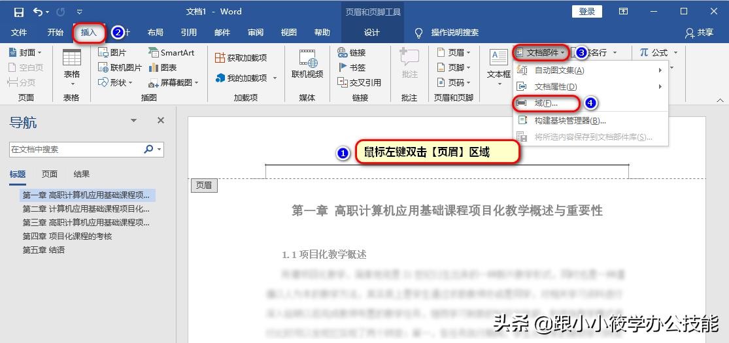Click the 图表 chart icon

click(163, 67)
